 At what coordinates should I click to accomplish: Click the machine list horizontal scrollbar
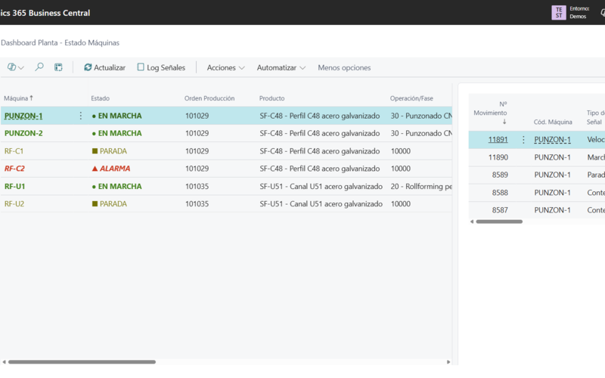pyautogui.click(x=82, y=362)
